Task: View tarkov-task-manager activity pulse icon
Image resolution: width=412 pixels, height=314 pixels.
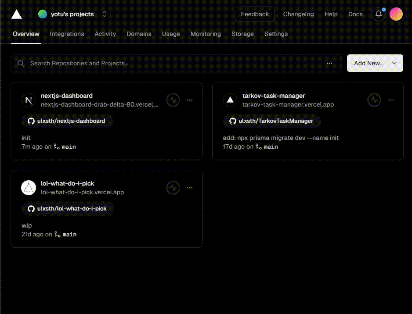Action: [374, 100]
